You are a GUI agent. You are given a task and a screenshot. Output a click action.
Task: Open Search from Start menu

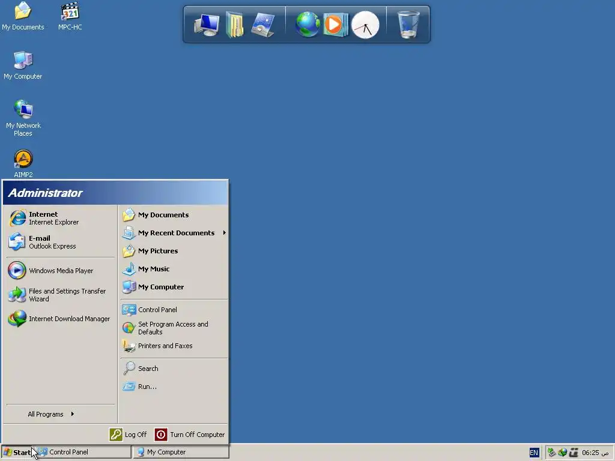(174, 369)
